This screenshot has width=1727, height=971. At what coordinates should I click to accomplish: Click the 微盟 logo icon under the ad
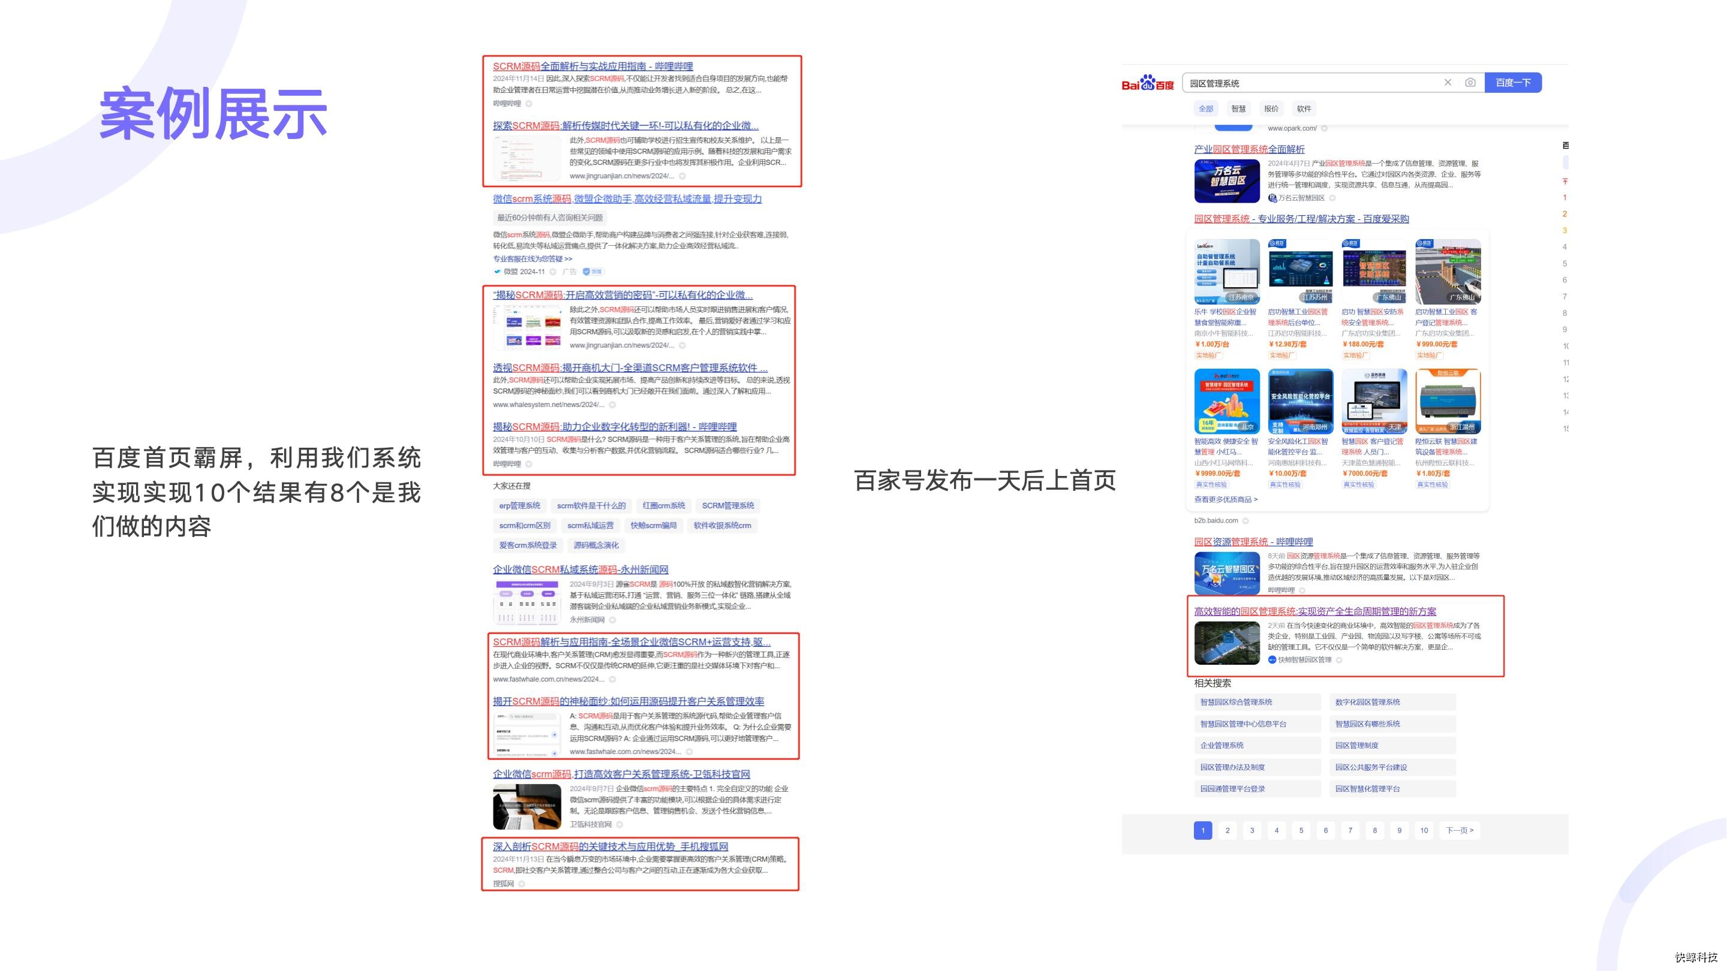(498, 272)
